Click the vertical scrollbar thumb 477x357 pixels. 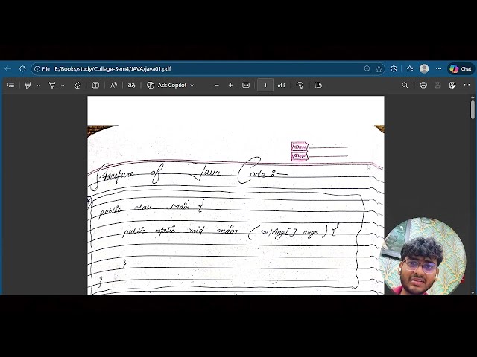(x=473, y=109)
